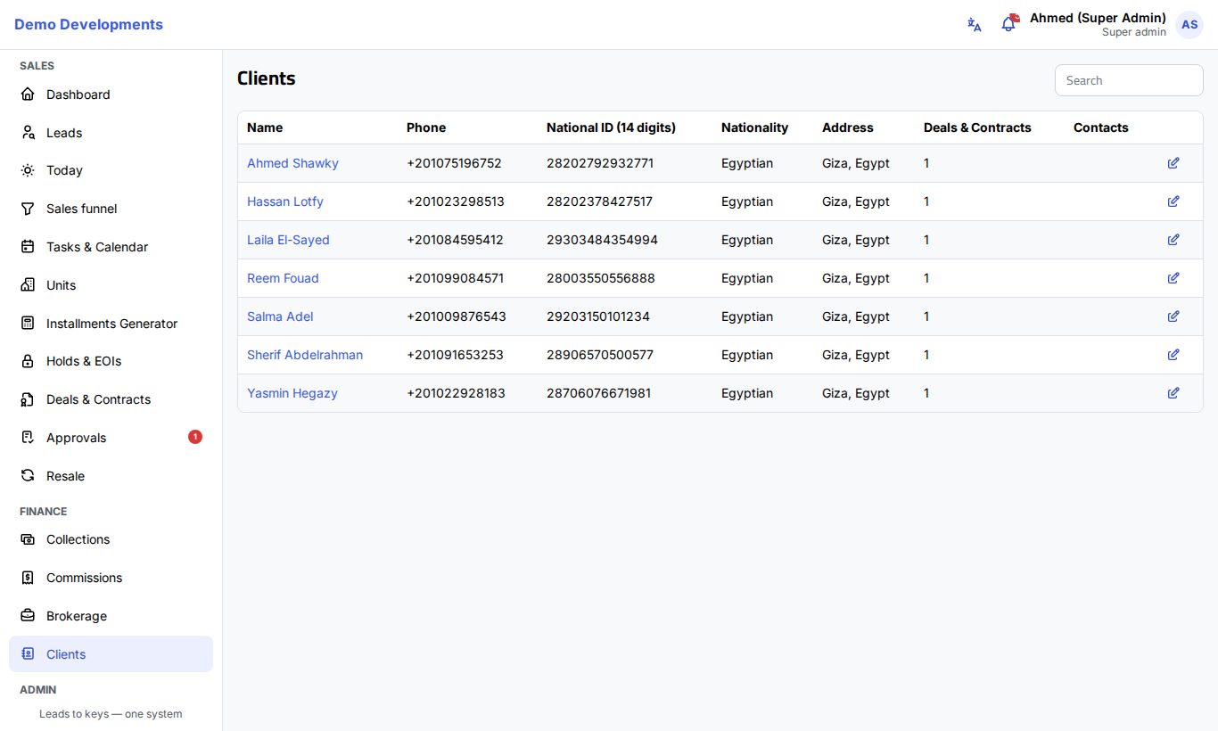Click the Sales funnel filter icon
This screenshot has height=731, width=1218.
click(28, 209)
